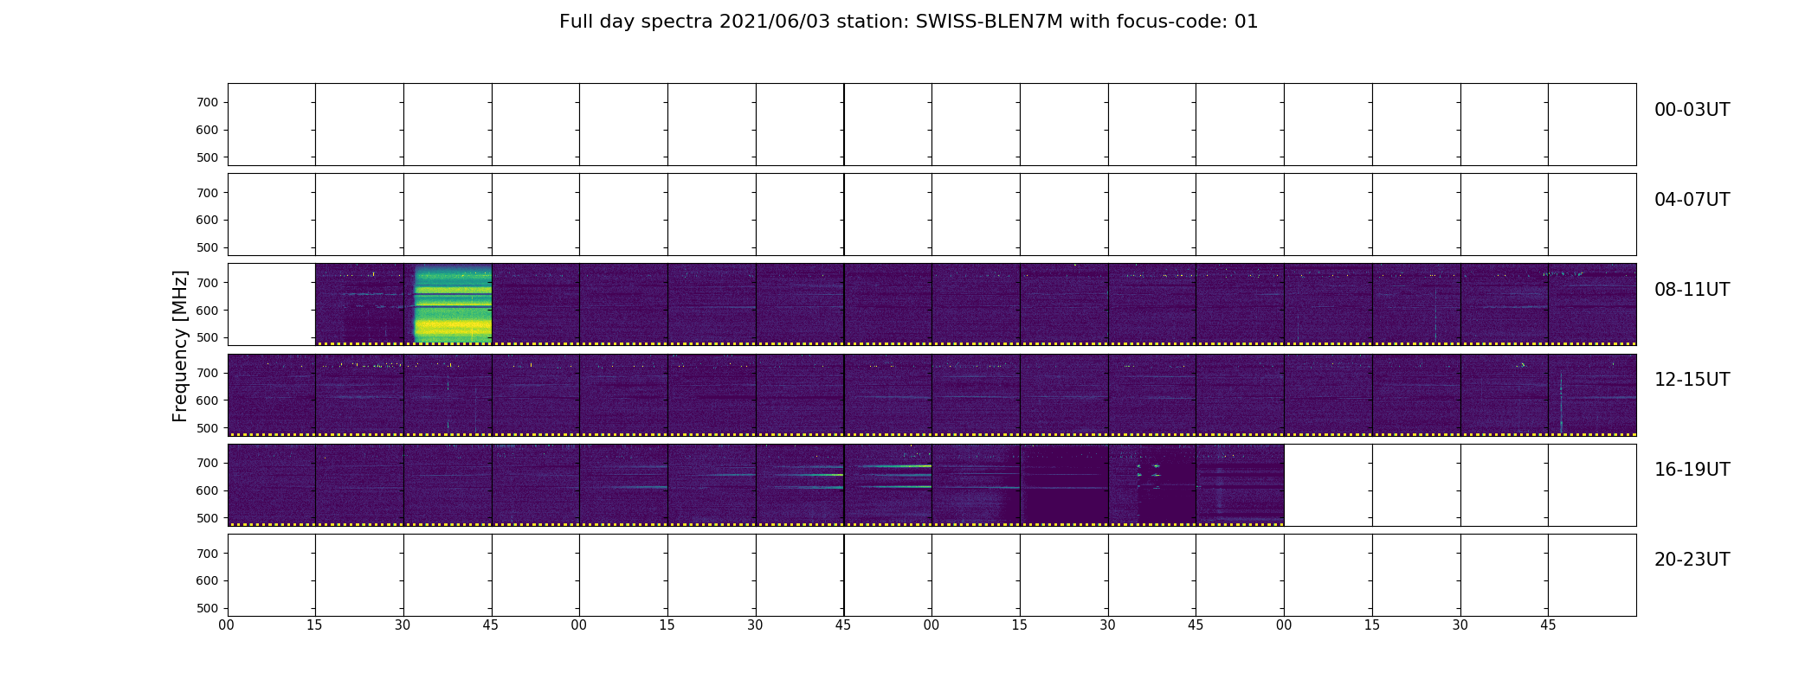Click the 500 tick label of the 00-03UT row

coord(207,157)
